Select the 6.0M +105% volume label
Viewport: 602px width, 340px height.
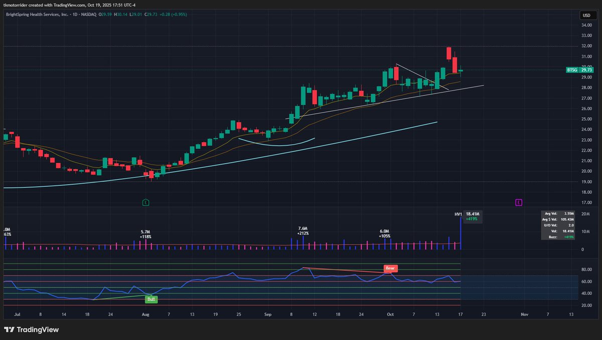(385, 234)
